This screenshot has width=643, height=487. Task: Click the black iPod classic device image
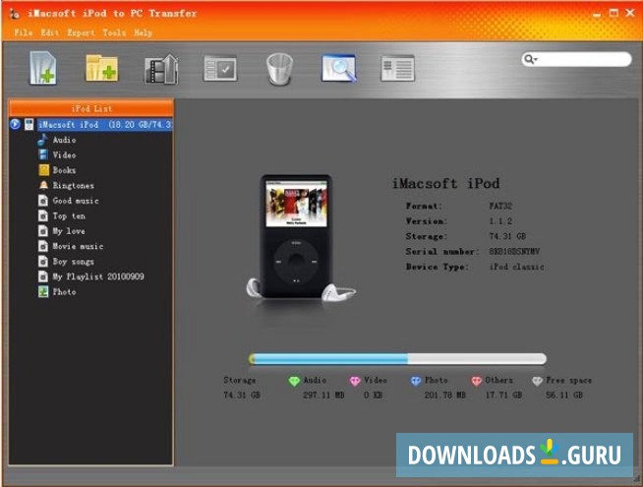296,236
